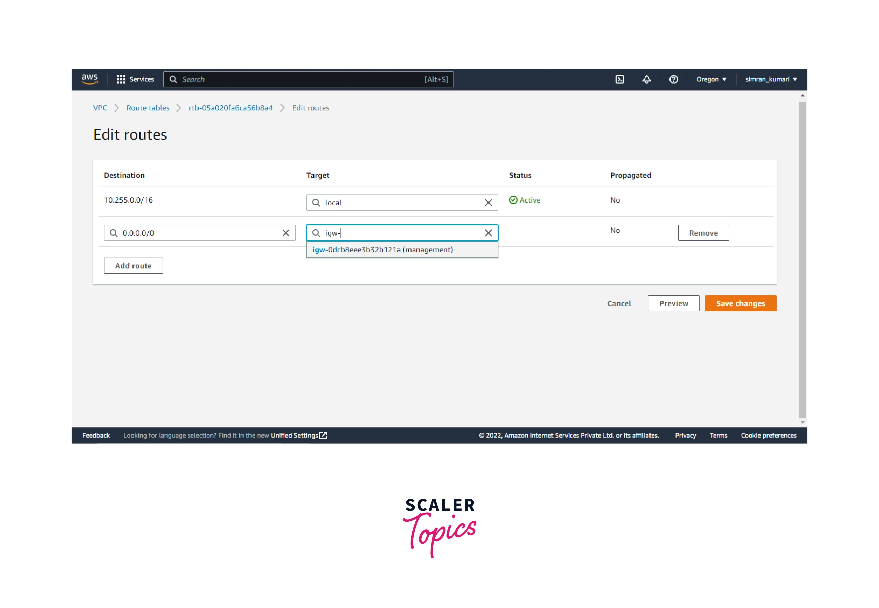Clear the local target field
The height and width of the screenshot is (608, 879).
(488, 203)
